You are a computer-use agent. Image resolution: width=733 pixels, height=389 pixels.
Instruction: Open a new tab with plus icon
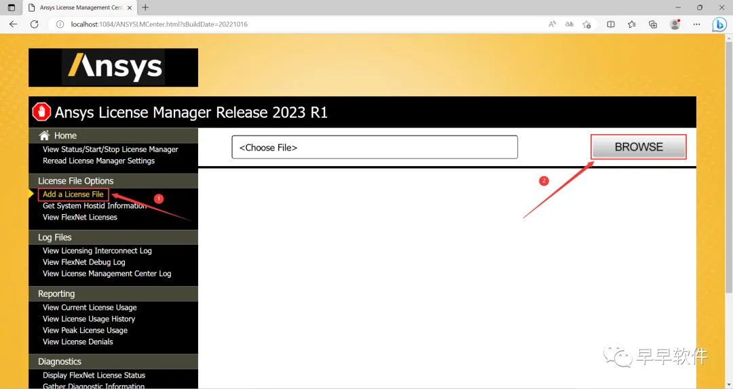click(145, 7)
